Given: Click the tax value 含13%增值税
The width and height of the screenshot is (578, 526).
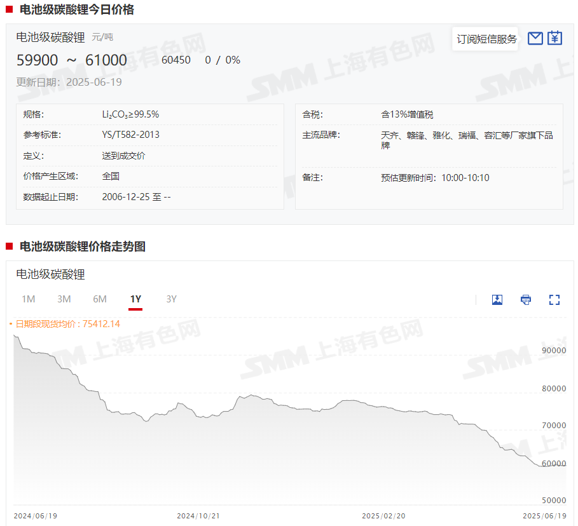Looking at the screenshot, I should [407, 114].
